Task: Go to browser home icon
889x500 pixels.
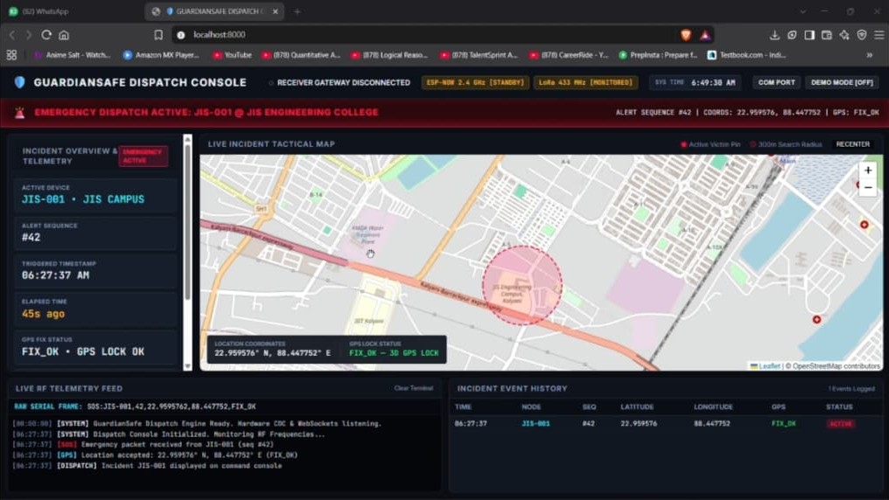Action: (64, 35)
